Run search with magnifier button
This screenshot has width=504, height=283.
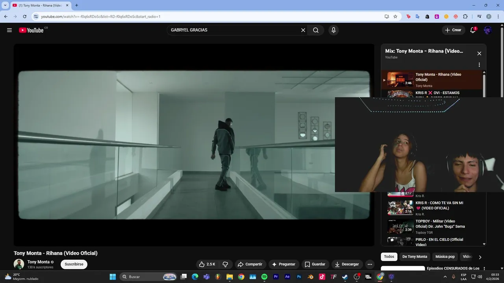[316, 30]
